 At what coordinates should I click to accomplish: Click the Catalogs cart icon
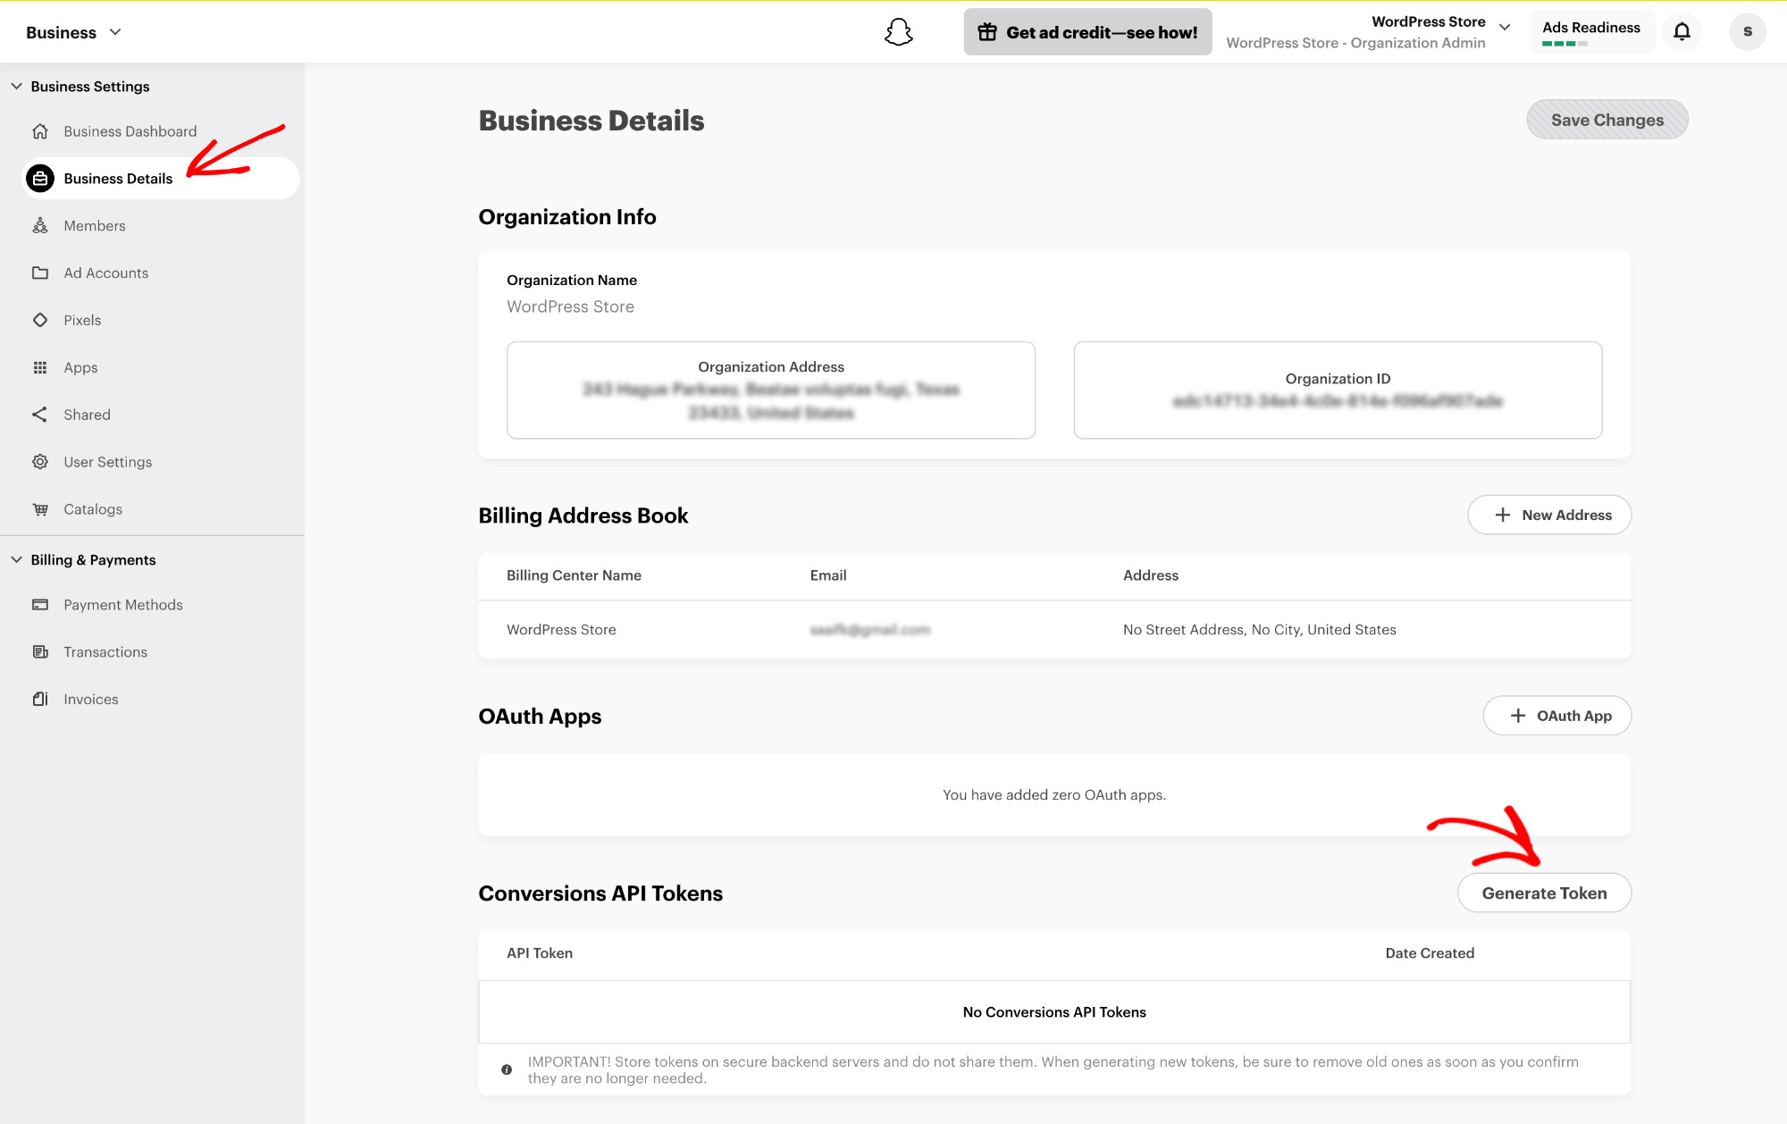click(x=40, y=509)
